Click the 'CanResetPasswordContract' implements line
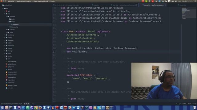The width and height of the screenshot is (197, 110). (x=83, y=42)
